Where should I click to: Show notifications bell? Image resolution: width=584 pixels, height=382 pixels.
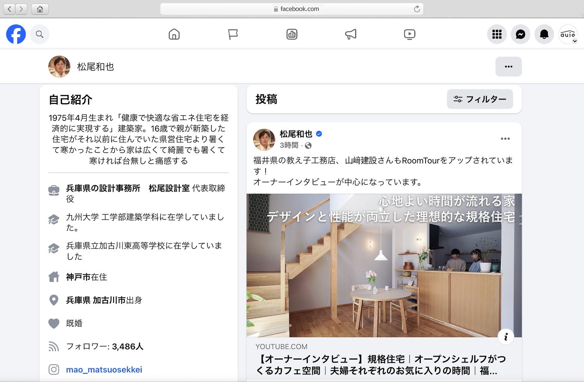(544, 34)
